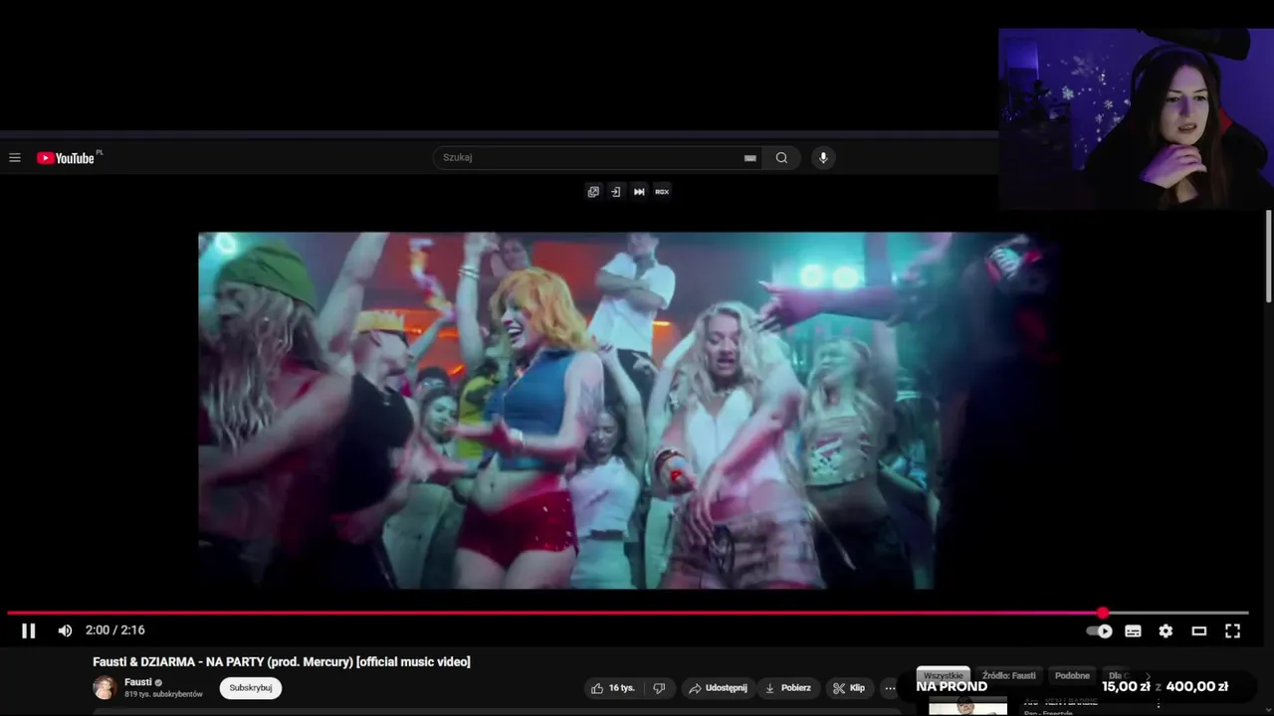1274x716 pixels.
Task: Open the Fausti channel name link
Action: pos(138,682)
